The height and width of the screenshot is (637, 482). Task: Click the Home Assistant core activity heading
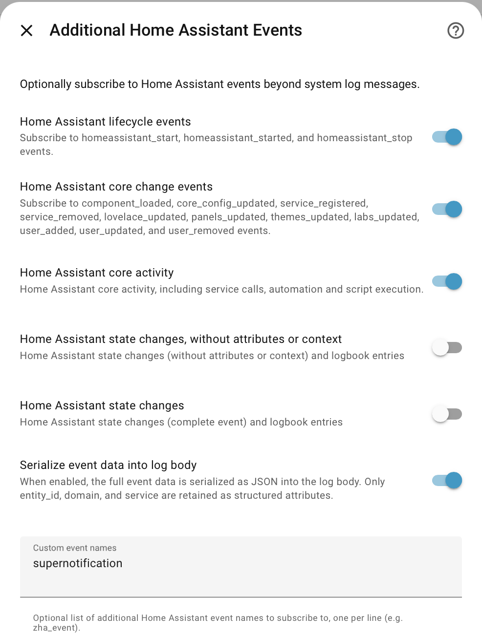tap(96, 273)
